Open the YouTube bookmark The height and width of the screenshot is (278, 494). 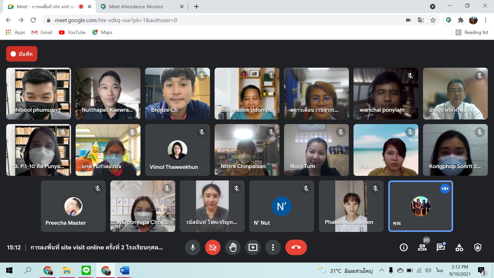pos(72,32)
